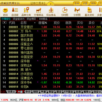This screenshot has height=102, width=102.
Task: Select the 国农科技 stock row
Action: click(51, 35)
